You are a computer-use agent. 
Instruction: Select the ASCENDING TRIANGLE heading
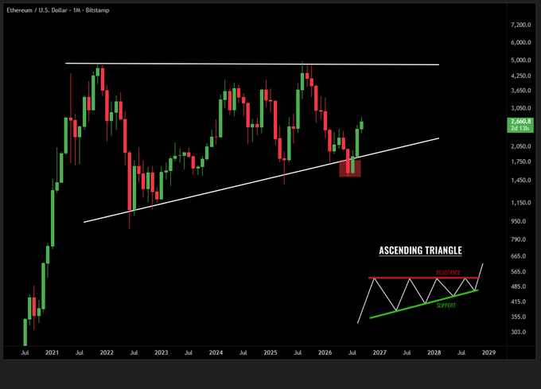pos(420,251)
